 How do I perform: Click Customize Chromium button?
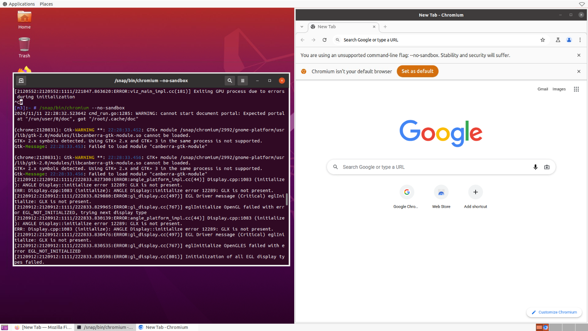554,312
